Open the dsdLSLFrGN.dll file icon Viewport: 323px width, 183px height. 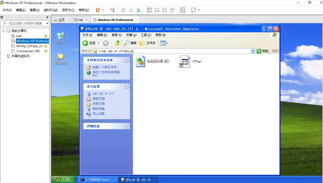point(140,61)
